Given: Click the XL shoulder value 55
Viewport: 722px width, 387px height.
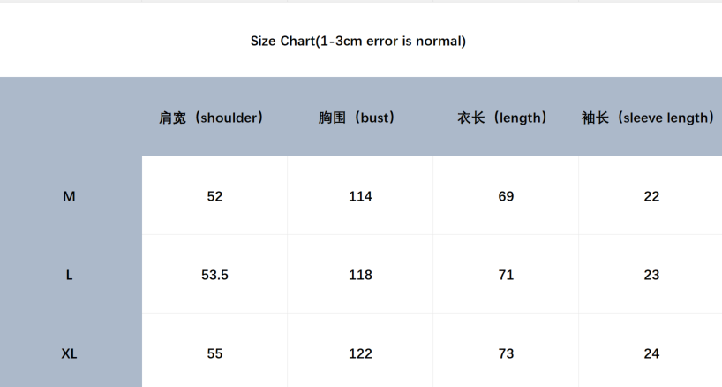Looking at the screenshot, I should (x=214, y=353).
